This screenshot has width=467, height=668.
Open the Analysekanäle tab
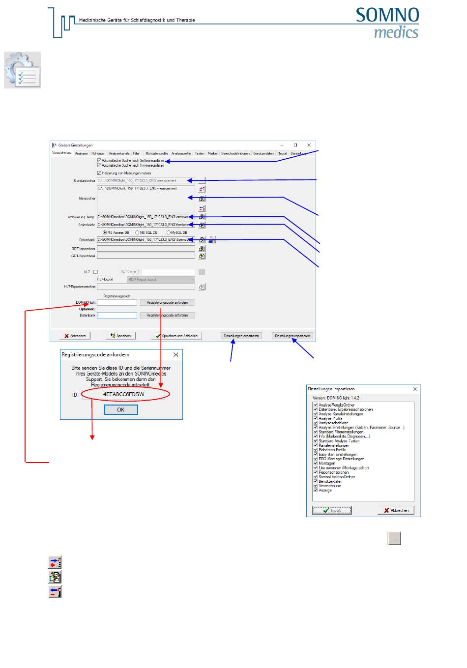pyautogui.click(x=119, y=153)
